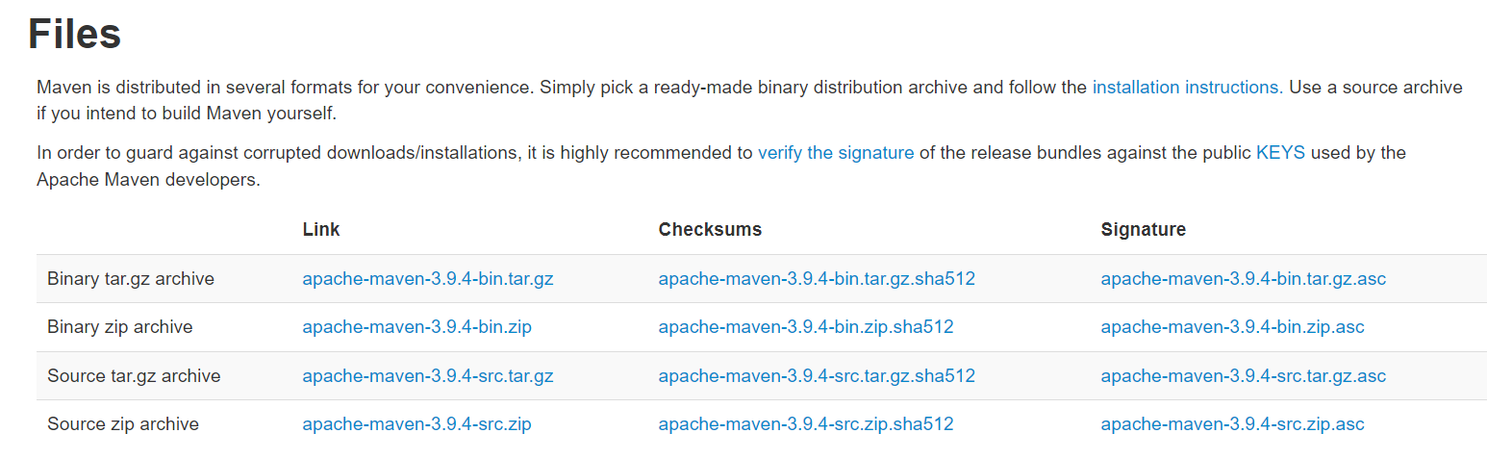Screen dimensions: 1487x459
Task: Click the Files page heading
Action: pyautogui.click(x=74, y=34)
